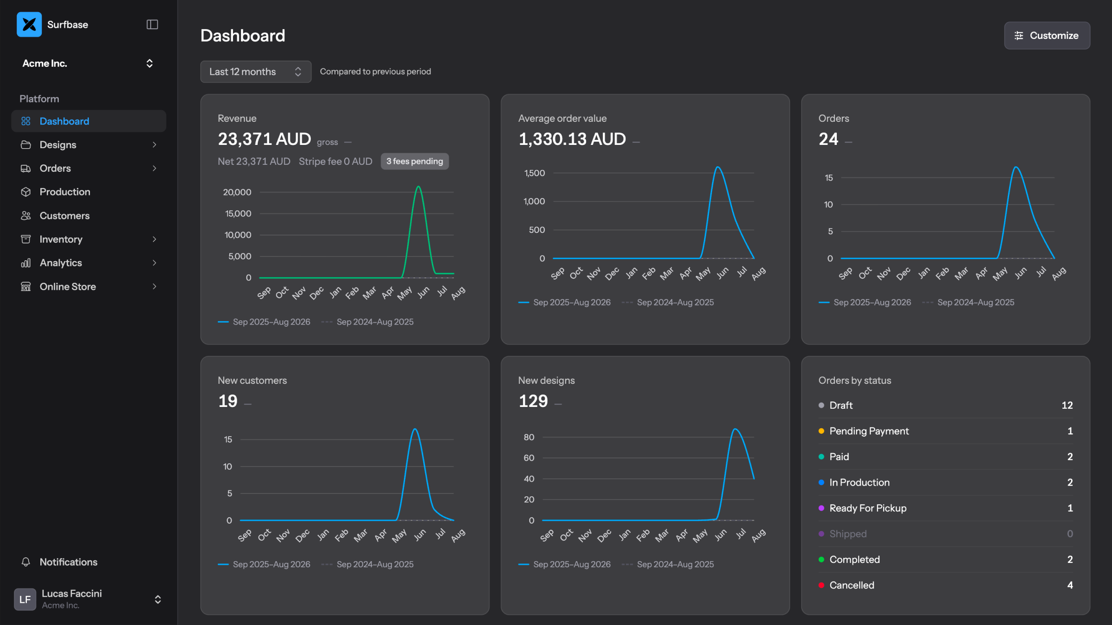Click the Customers people icon
This screenshot has height=625, width=1112.
coord(26,216)
